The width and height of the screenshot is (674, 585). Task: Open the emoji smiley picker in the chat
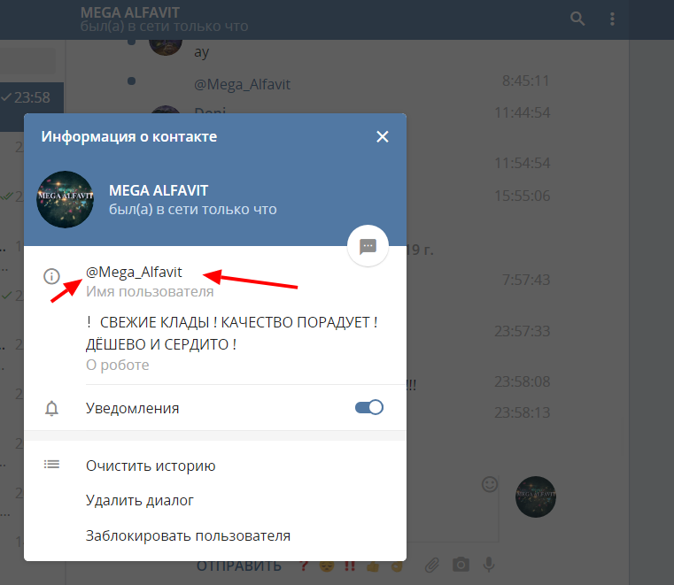(x=490, y=484)
